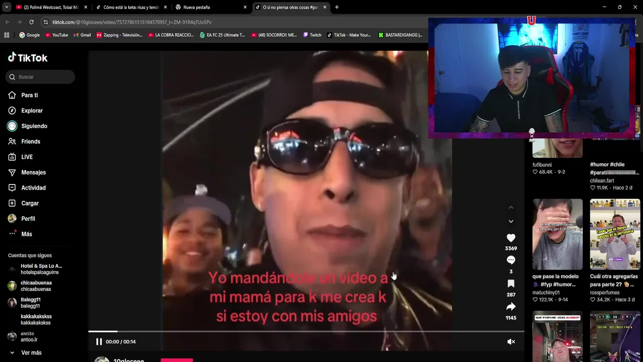This screenshot has height=362, width=643.
Task: Open the EA FC 25 Ultimate bookmark
Action: 222,35
